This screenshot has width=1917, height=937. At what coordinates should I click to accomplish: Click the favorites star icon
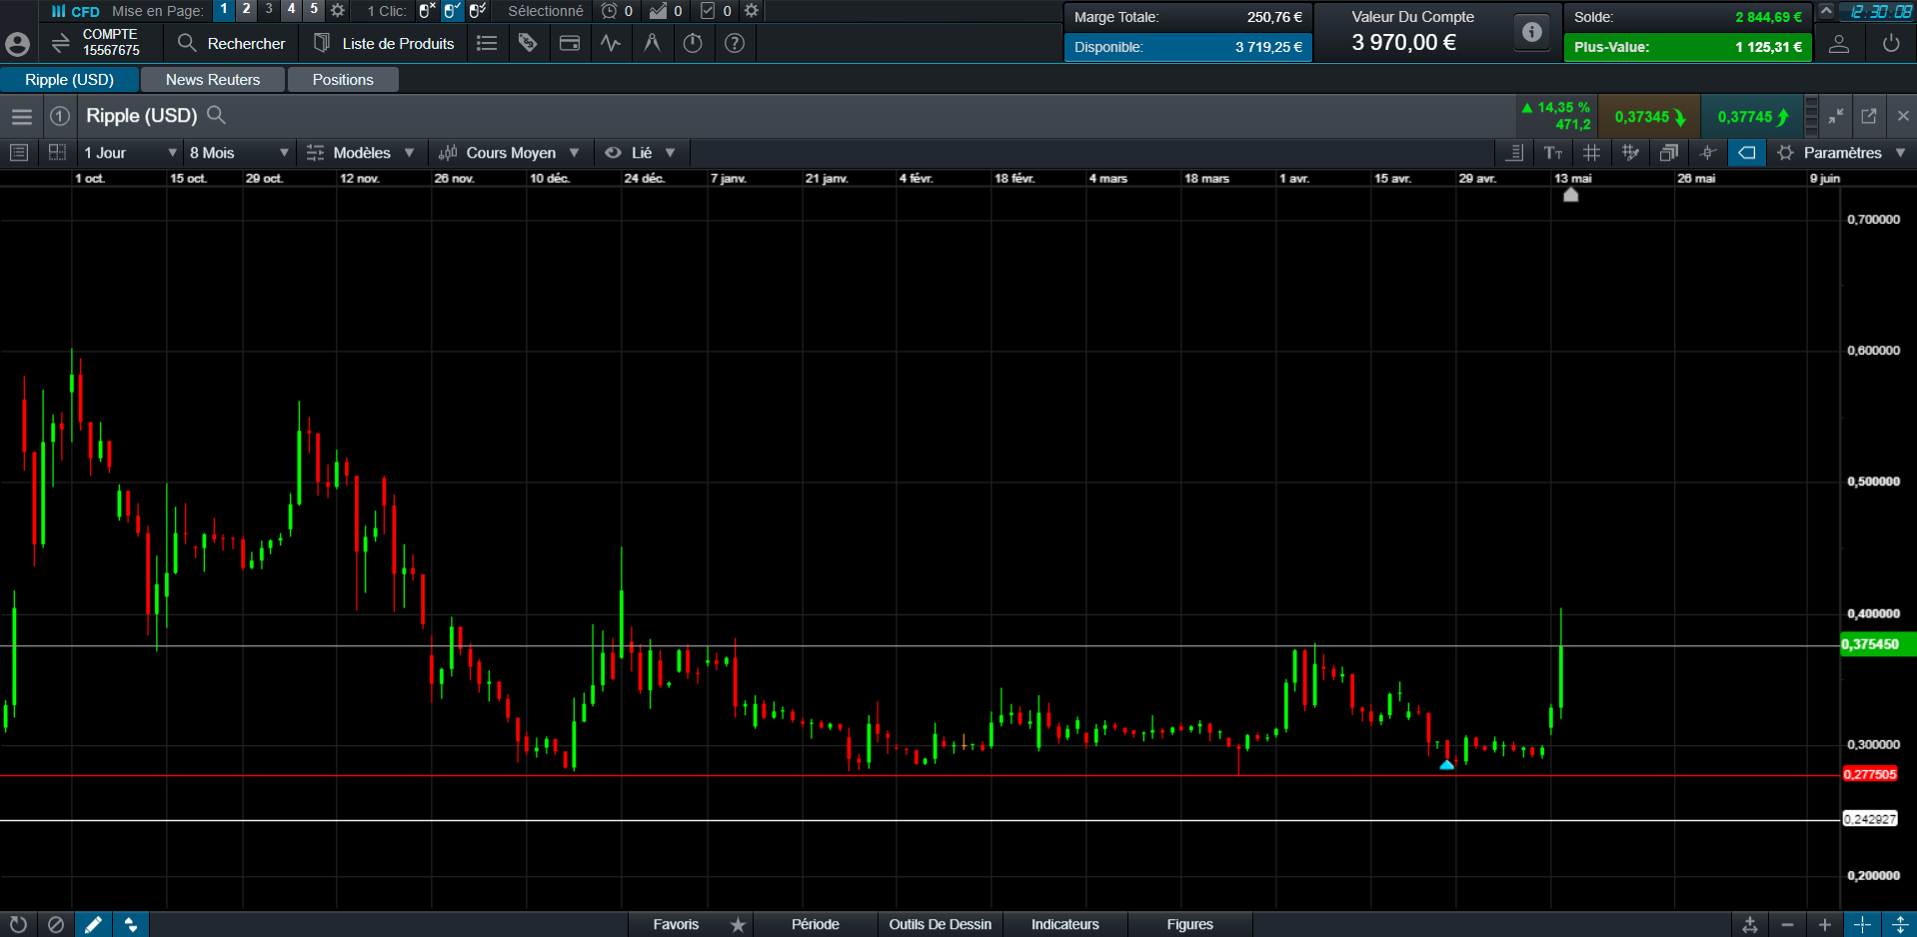click(x=738, y=924)
